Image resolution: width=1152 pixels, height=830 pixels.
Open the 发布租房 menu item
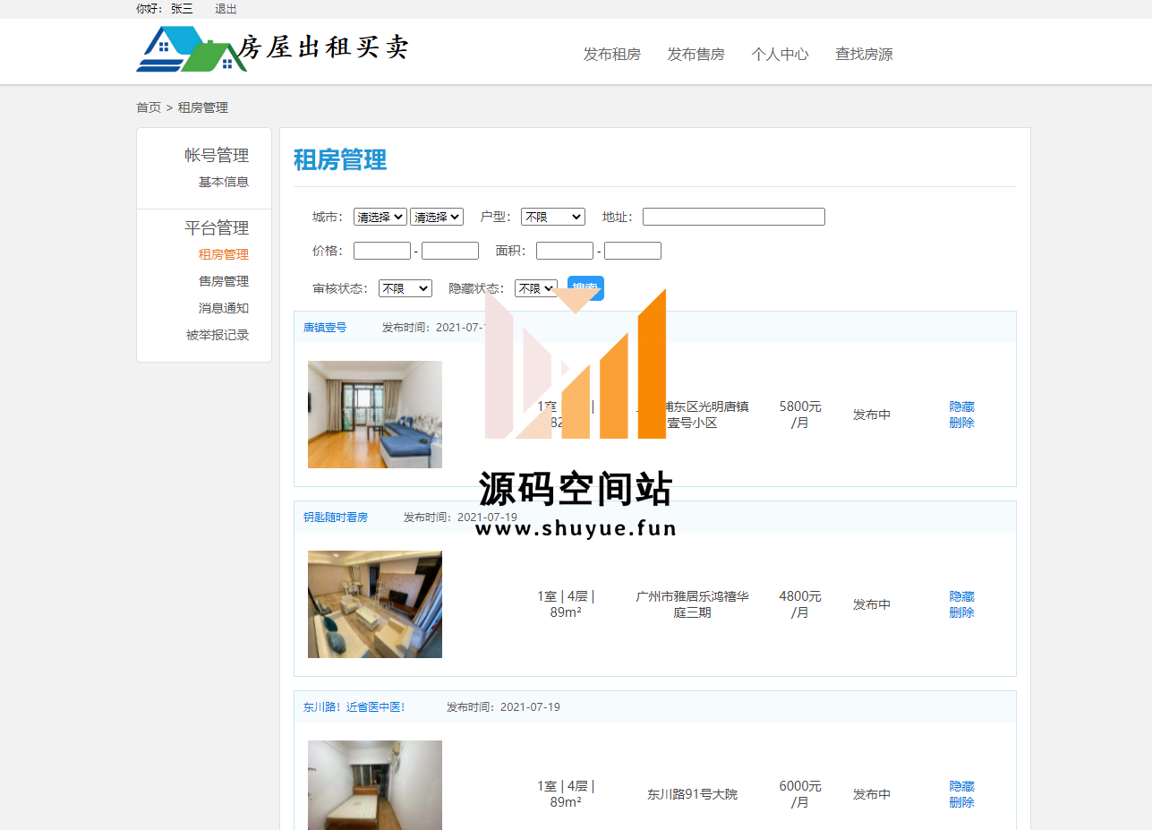click(612, 55)
